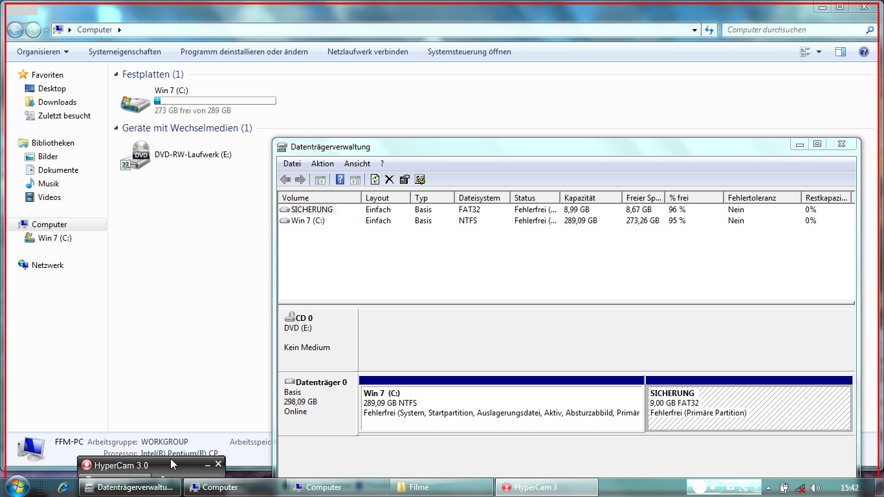Image resolution: width=884 pixels, height=497 pixels.
Task: Open Help via blue question mark icon
Action: [340, 179]
